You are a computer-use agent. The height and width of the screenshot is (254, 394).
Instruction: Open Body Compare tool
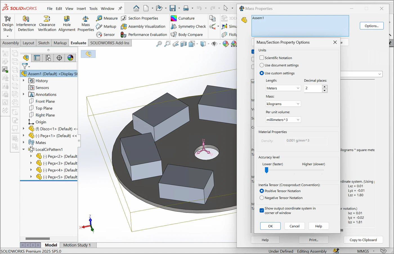click(187, 35)
